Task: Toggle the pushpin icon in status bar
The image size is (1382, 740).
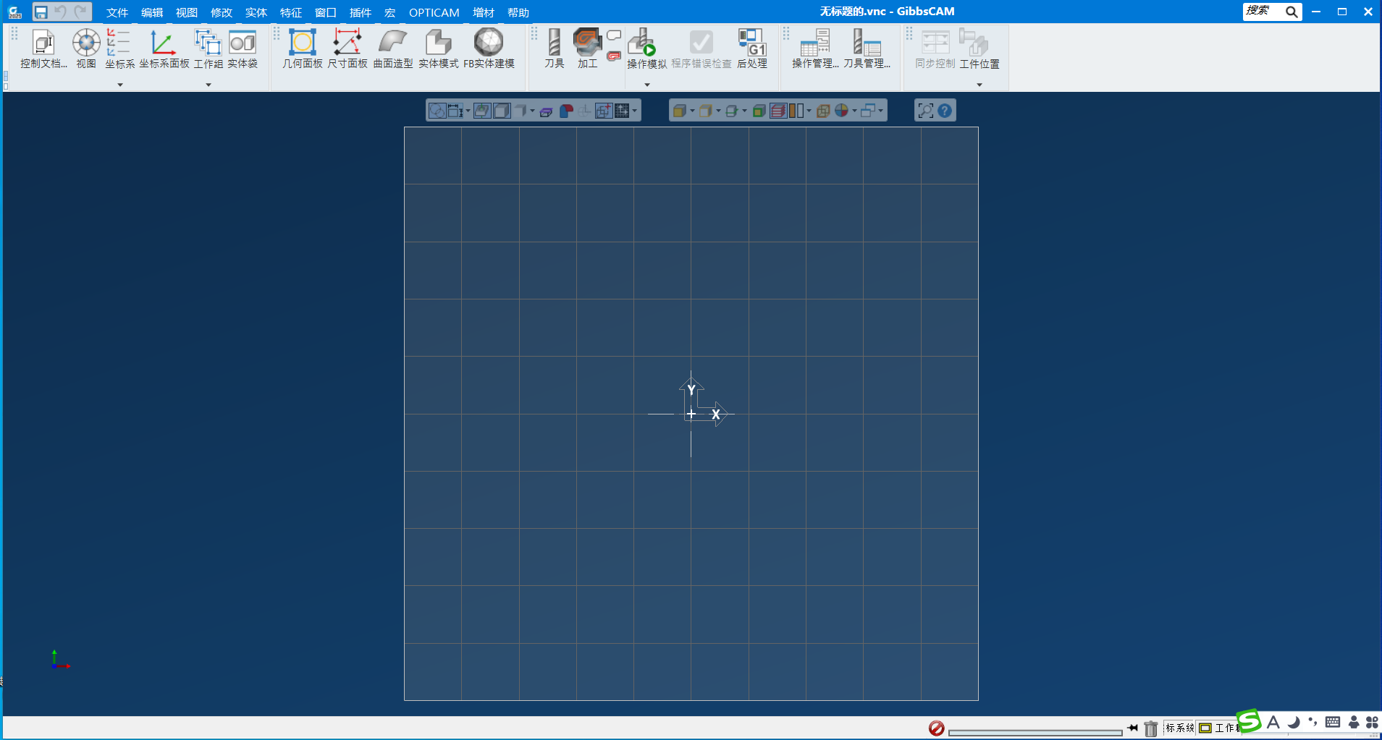Action: [x=1132, y=728]
